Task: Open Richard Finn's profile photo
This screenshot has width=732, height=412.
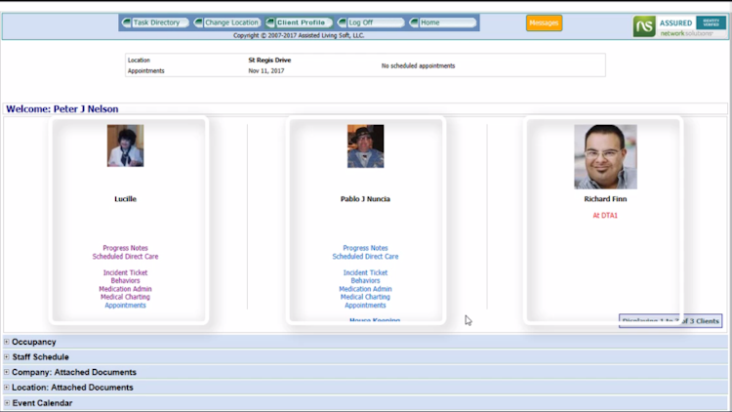Action: pyautogui.click(x=605, y=157)
